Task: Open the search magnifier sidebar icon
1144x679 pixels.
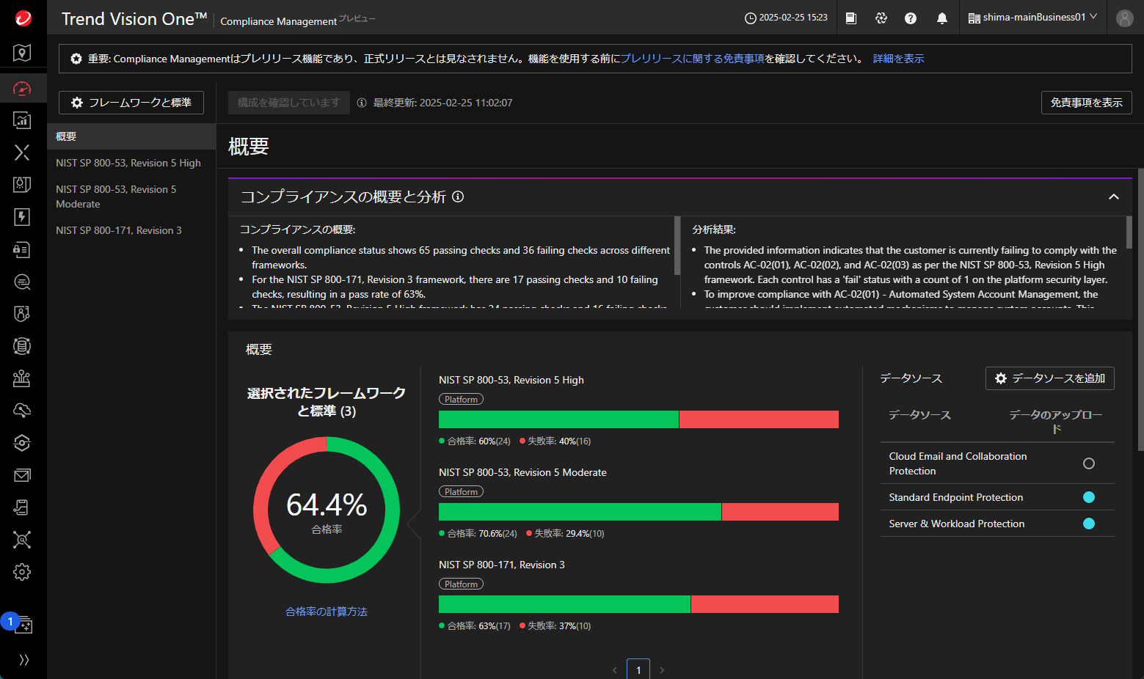Action: click(x=22, y=282)
